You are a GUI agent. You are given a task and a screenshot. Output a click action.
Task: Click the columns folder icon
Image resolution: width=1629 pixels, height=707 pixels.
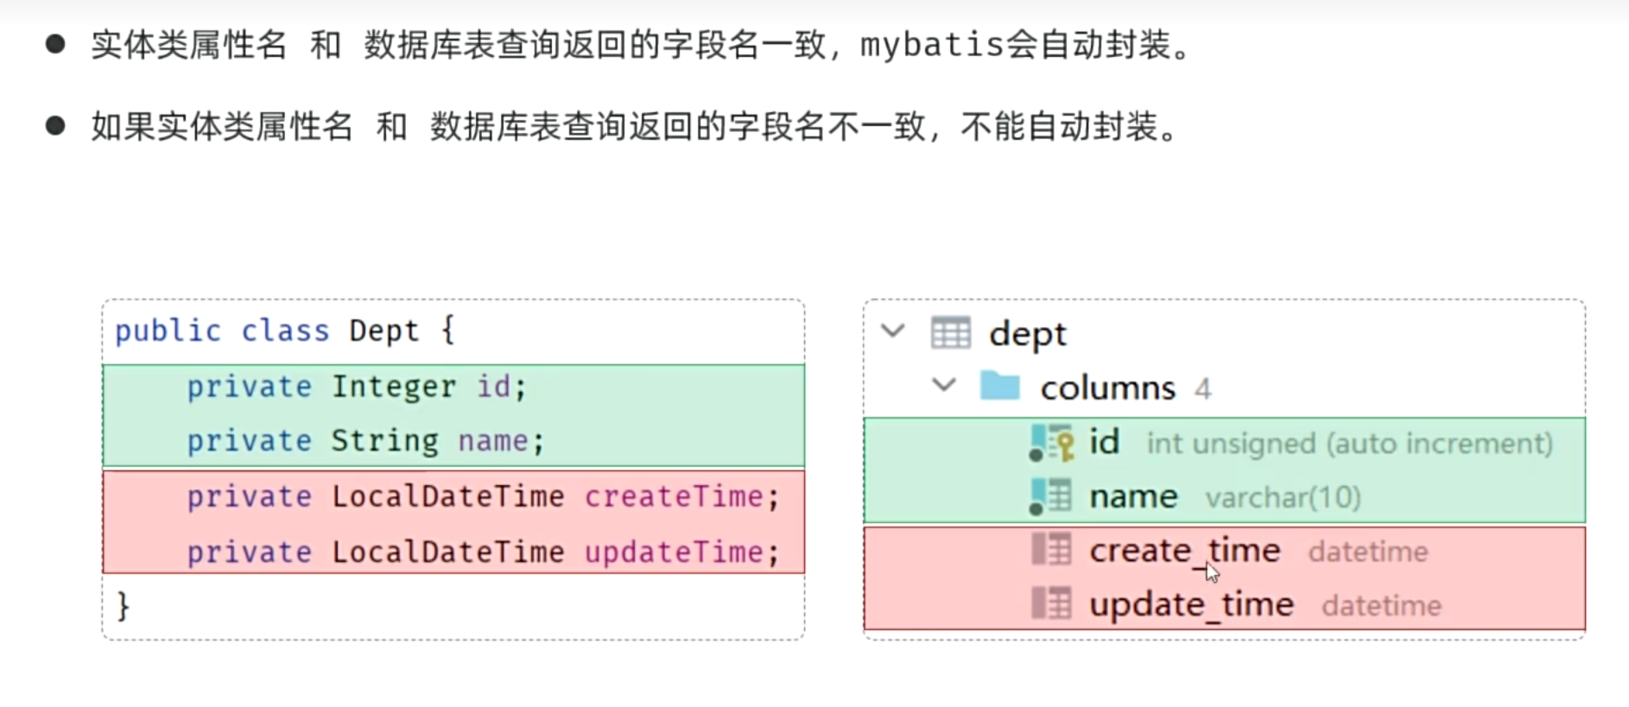tap(1000, 386)
